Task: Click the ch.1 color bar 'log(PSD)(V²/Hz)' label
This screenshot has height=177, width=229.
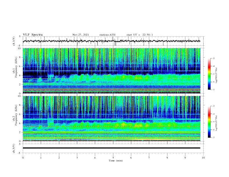Action: point(217,75)
